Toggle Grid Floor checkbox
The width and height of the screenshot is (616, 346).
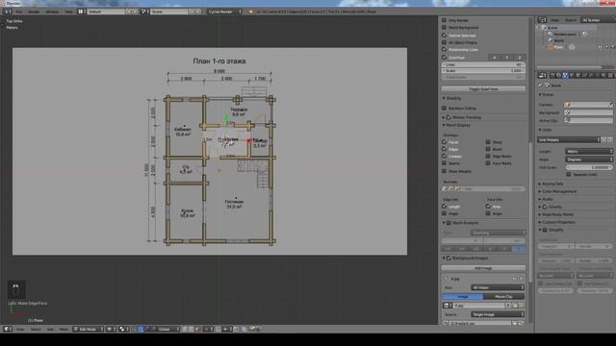point(445,58)
